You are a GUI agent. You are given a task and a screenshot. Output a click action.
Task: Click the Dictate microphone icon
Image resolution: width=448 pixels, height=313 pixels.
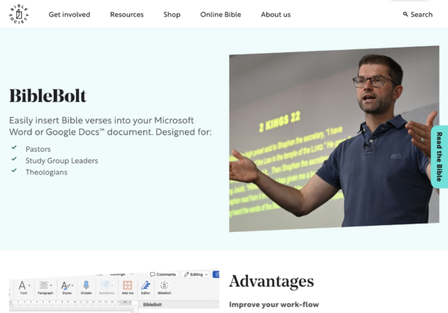click(x=86, y=285)
